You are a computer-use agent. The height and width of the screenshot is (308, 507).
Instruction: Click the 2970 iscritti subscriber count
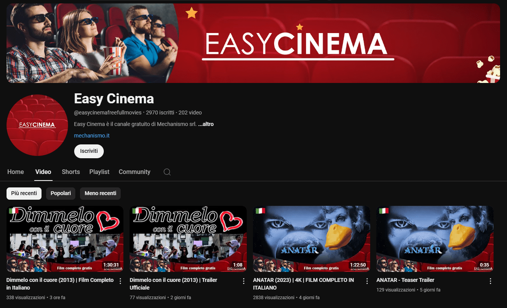160,113
